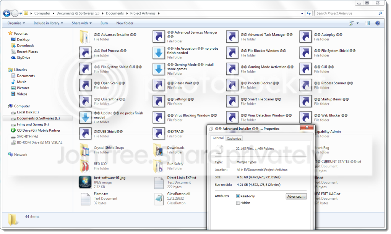Open the Include in library dropdown

click(x=48, y=23)
